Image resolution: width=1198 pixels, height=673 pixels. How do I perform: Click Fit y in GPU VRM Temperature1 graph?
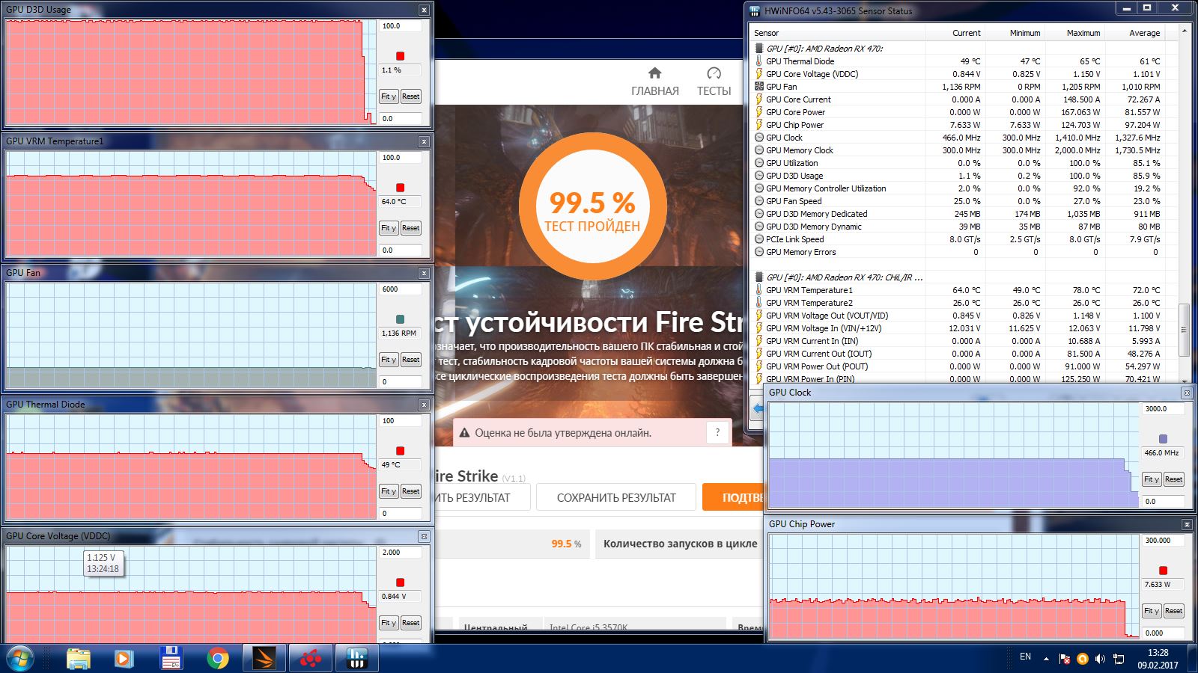[389, 228]
